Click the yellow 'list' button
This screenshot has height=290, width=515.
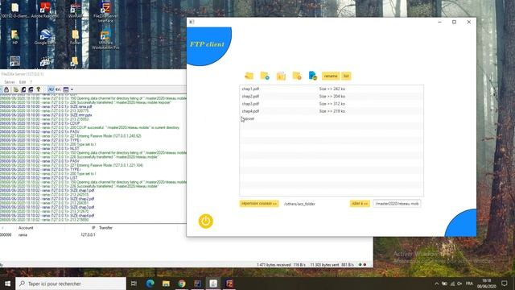(x=346, y=76)
